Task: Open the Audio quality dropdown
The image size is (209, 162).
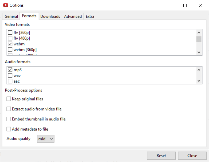Action: point(46,139)
